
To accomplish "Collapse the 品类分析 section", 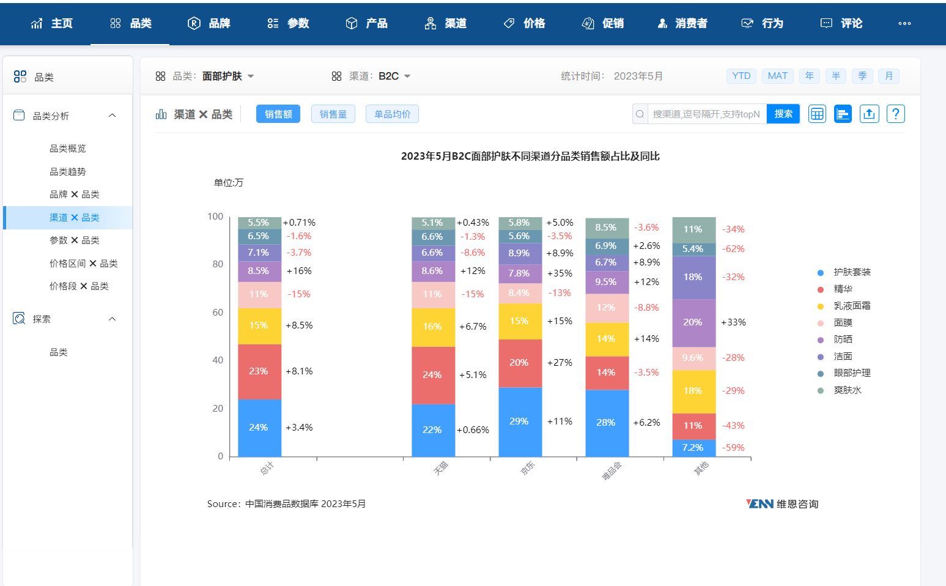I will [x=112, y=115].
